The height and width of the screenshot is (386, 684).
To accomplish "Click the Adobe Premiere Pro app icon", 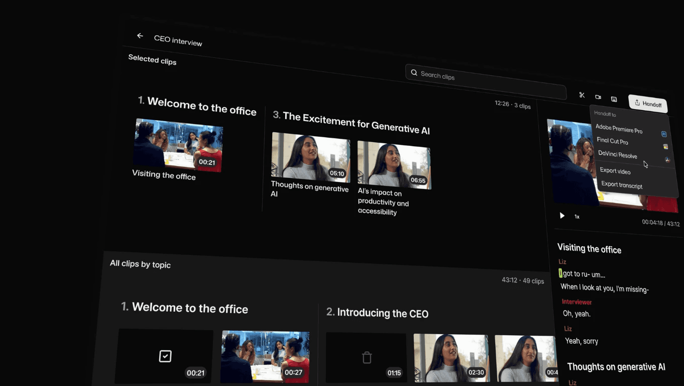I will coord(664,134).
